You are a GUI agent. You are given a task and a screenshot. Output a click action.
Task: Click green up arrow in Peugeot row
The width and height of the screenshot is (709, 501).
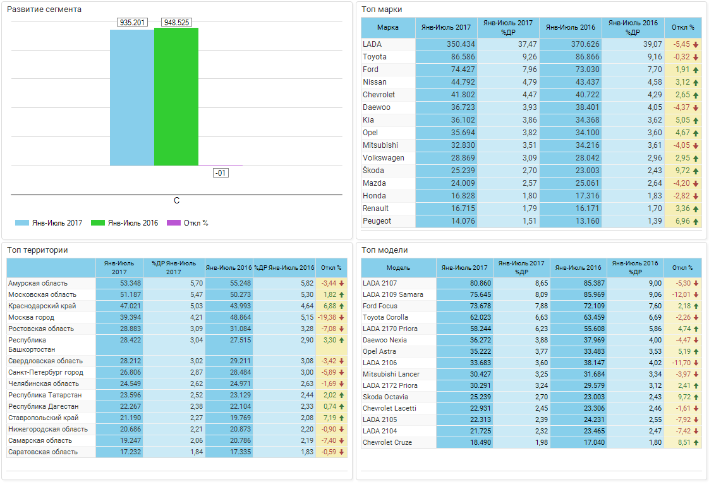coord(696,222)
